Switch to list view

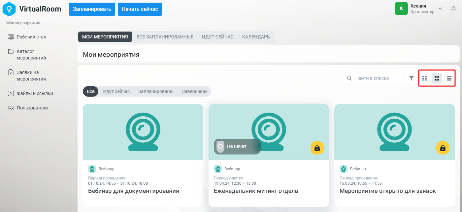(449, 78)
